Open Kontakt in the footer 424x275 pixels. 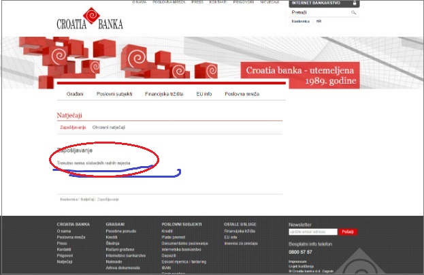[64, 249]
